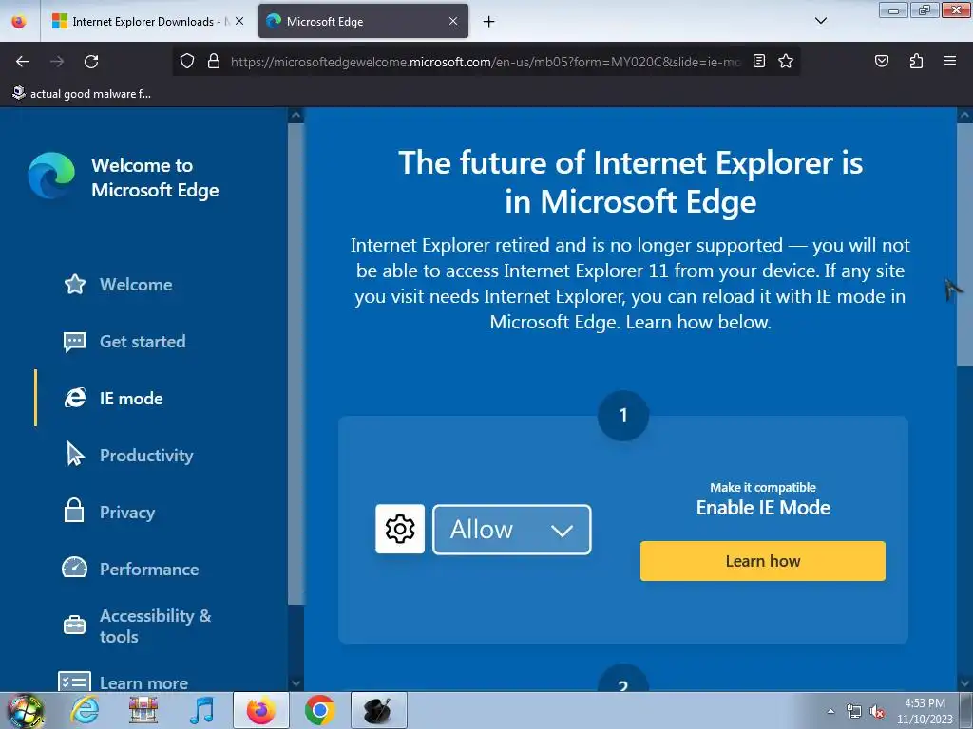Open the actual good malware bookmark
Viewport: 973px width, 729px height.
82,94
